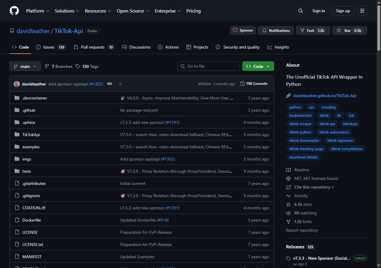Select the python topic tag
The width and height of the screenshot is (381, 268).
295,107
